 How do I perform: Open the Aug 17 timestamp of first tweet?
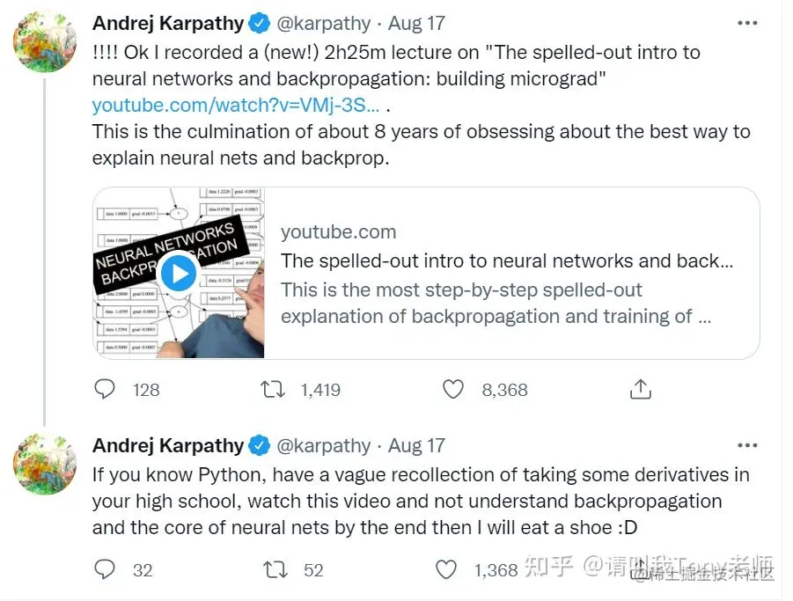(x=417, y=23)
